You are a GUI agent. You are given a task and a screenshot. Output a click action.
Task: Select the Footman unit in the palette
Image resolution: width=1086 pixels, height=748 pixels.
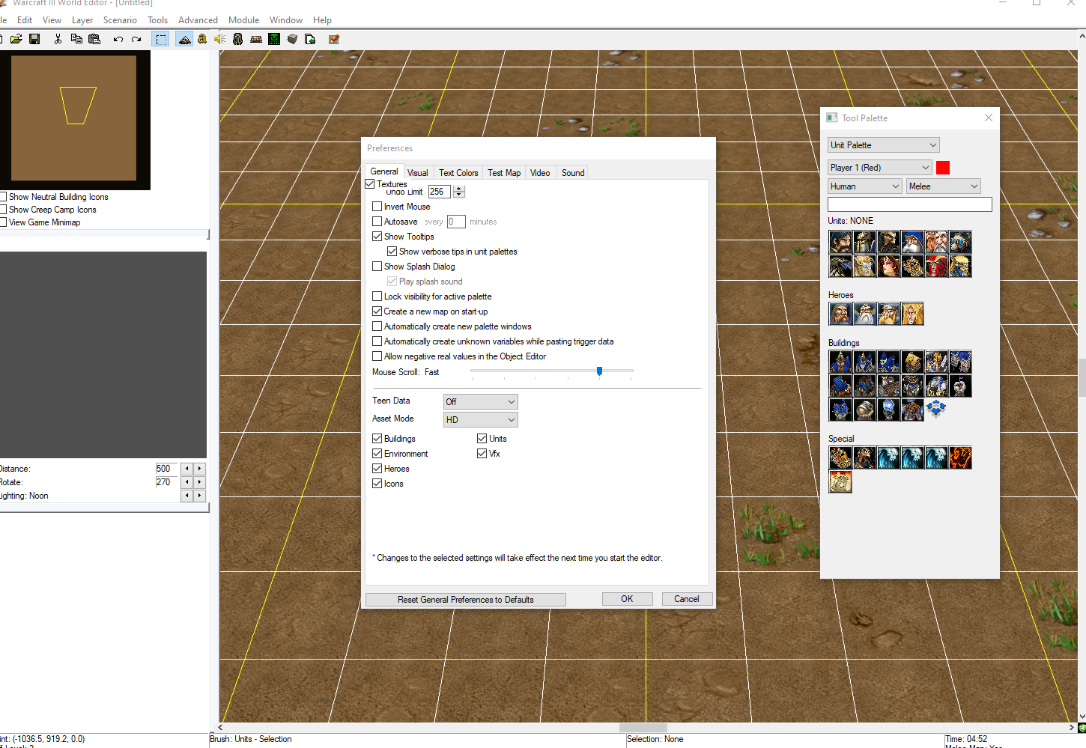point(864,242)
